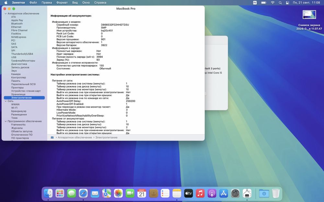Click Электропитание in the bottom path bar
The image size is (324, 202).
(x=106, y=137)
